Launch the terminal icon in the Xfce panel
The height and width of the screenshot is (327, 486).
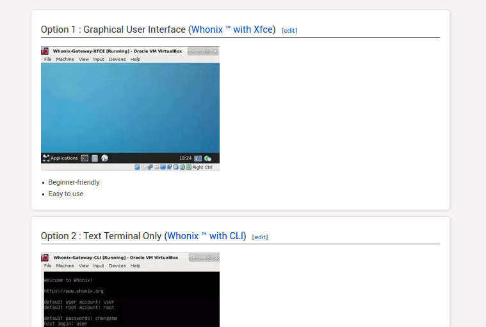click(x=85, y=158)
